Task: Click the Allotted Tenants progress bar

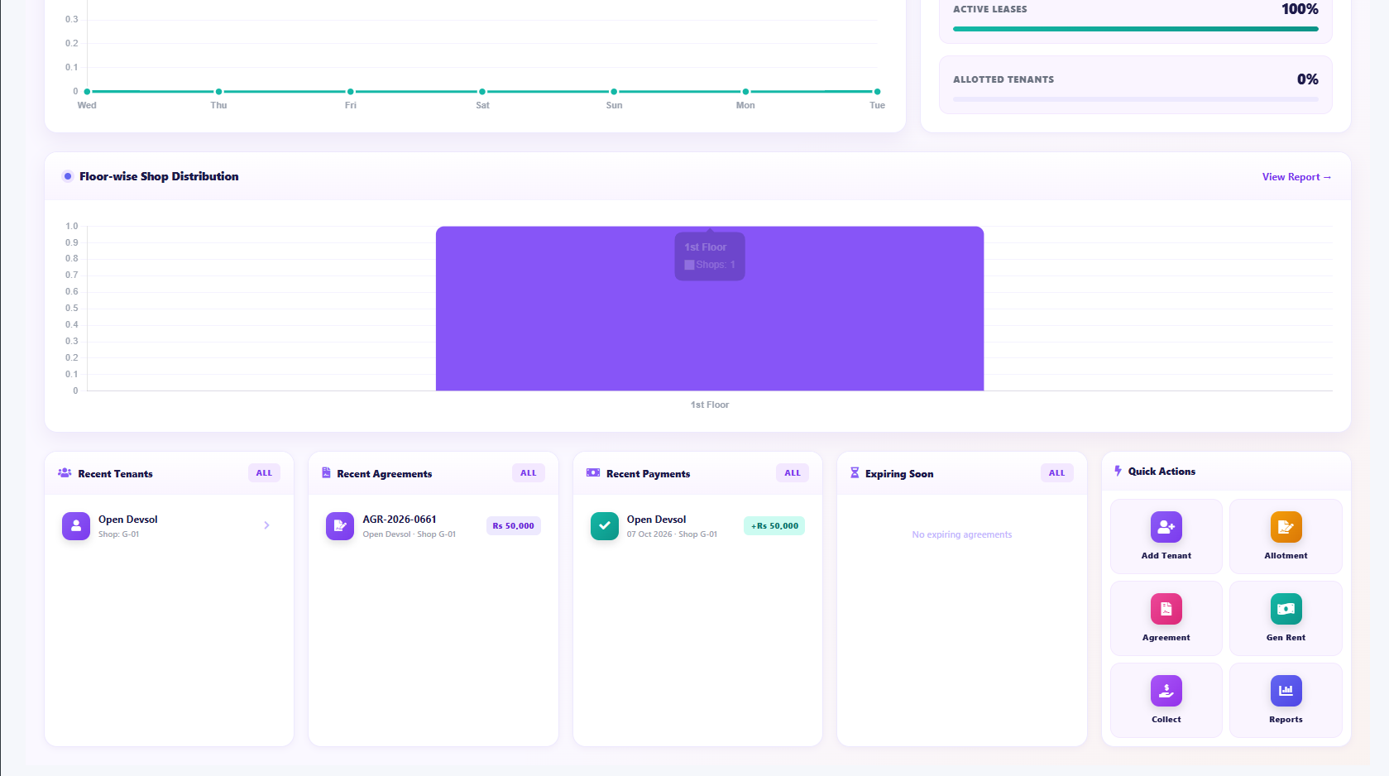Action: (x=1136, y=99)
